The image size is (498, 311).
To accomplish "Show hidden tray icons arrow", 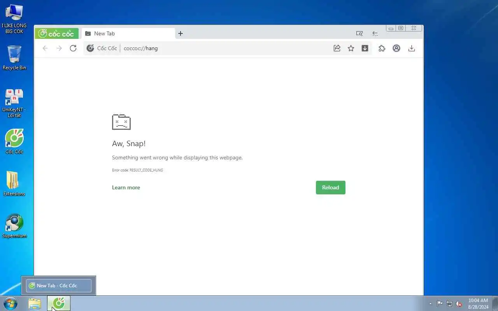I will coord(430,304).
